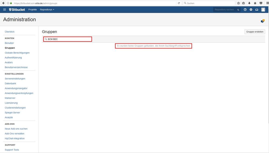Open the Avatars sidebar link
Screen dimensions: 269x153
[x=9, y=62]
